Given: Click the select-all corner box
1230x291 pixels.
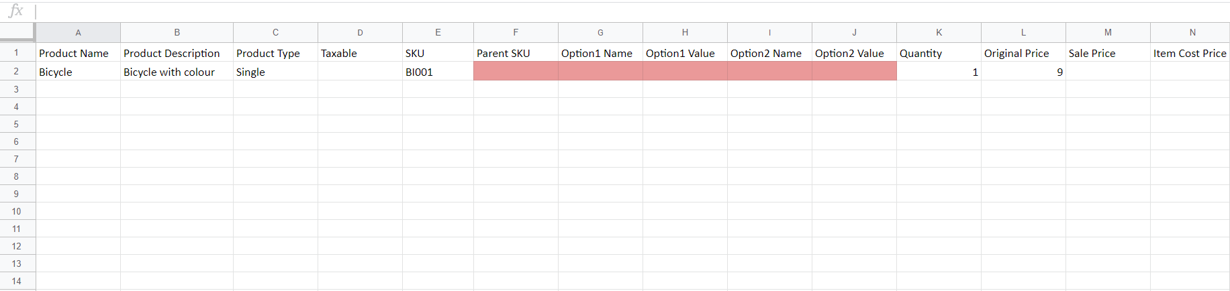Looking at the screenshot, I should click(17, 32).
